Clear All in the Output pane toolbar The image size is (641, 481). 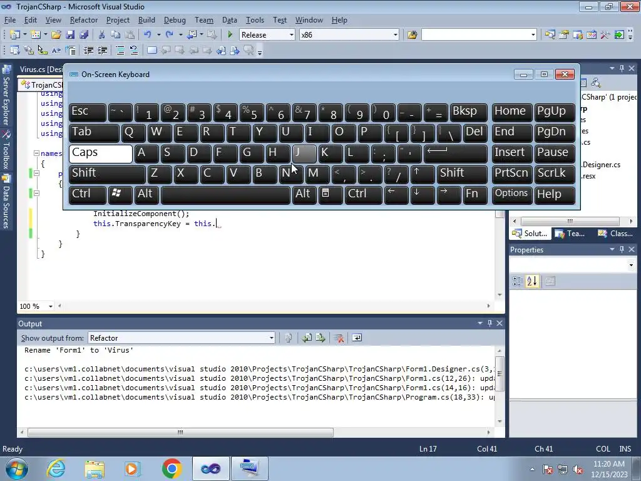(x=339, y=338)
